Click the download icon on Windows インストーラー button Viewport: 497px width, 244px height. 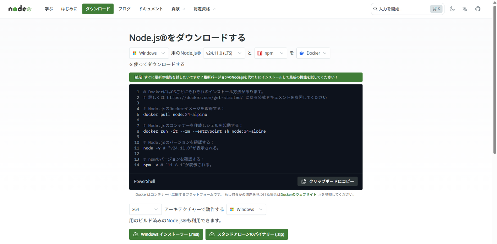(136, 234)
